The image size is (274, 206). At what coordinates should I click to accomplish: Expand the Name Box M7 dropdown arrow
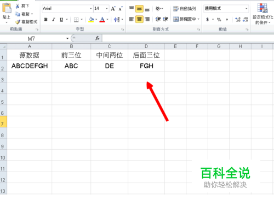(67, 38)
